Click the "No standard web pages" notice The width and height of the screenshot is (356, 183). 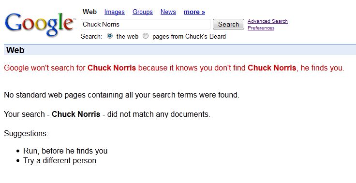(x=122, y=95)
